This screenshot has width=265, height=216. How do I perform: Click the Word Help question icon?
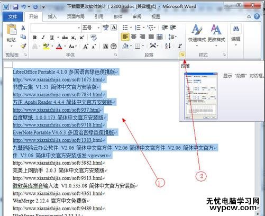tap(257, 16)
